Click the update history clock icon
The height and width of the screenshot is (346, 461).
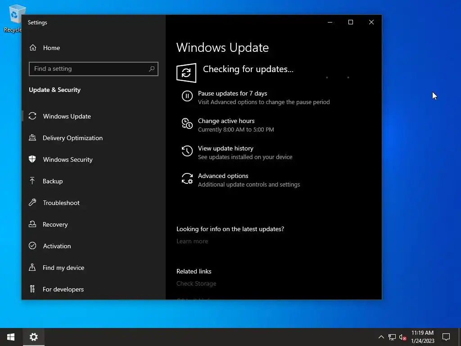(x=187, y=151)
